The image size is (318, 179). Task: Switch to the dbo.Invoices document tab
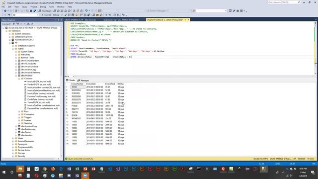click(x=80, y=20)
